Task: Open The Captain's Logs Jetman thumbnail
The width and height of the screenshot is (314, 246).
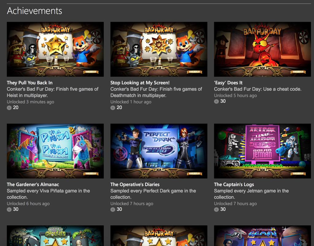Action: click(x=262, y=151)
